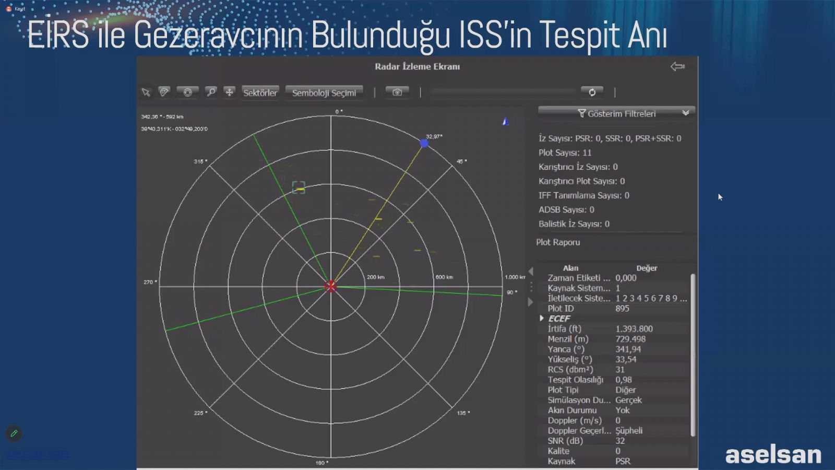Open the Sektörler menu
Screen dimensions: 835x470
coord(260,92)
